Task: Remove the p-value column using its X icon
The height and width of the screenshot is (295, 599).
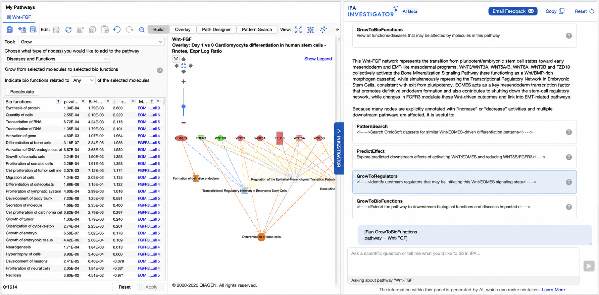Action: click(x=83, y=101)
